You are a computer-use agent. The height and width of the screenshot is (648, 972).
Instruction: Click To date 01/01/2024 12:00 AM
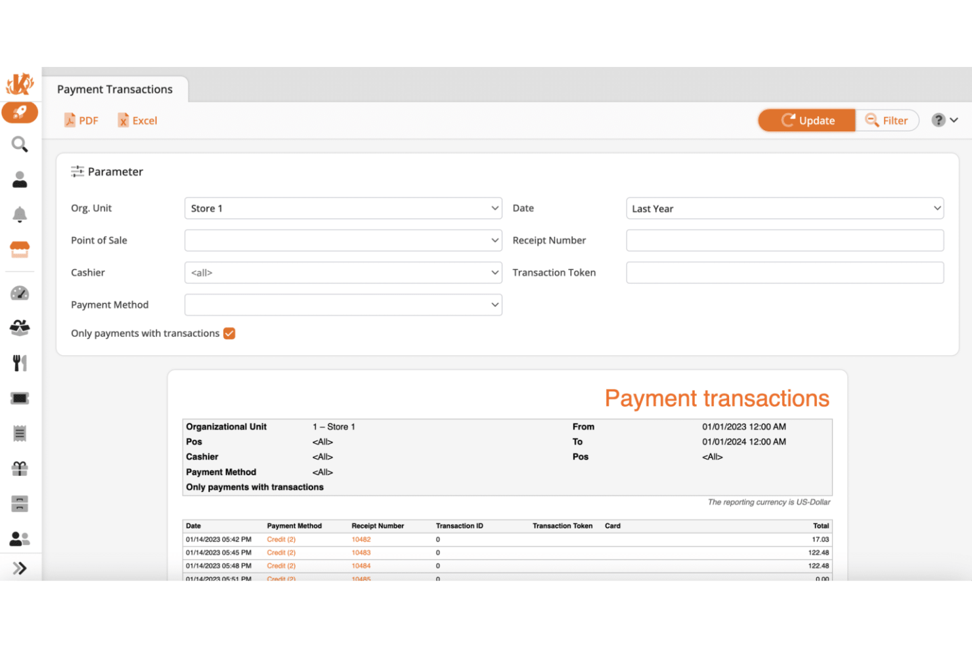(x=744, y=442)
